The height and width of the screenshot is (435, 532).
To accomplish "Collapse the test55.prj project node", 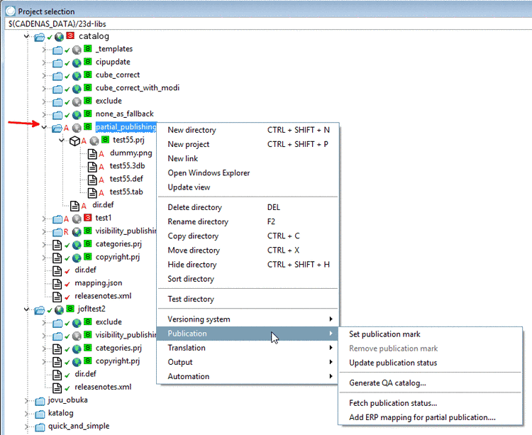I will (x=62, y=140).
